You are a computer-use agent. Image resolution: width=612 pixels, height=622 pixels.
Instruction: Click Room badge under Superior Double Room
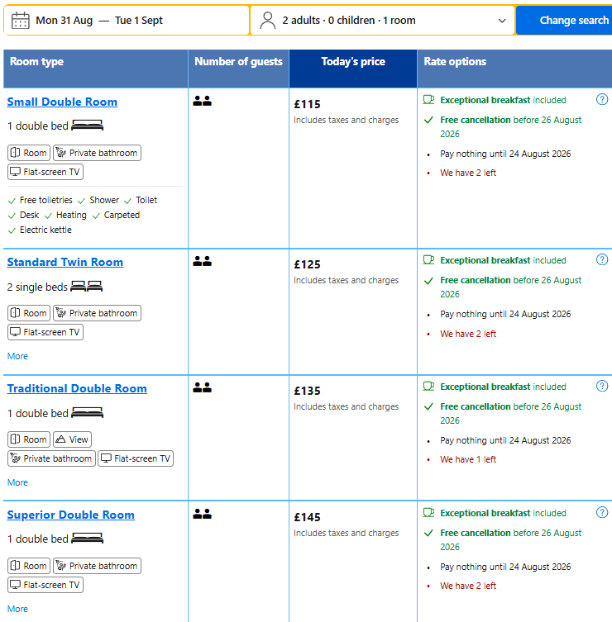coord(29,566)
